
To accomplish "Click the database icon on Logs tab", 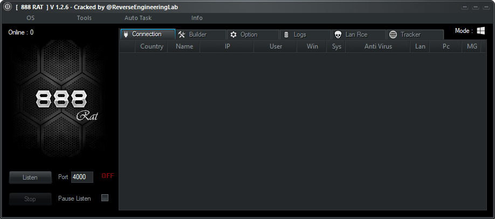I will click(286, 35).
